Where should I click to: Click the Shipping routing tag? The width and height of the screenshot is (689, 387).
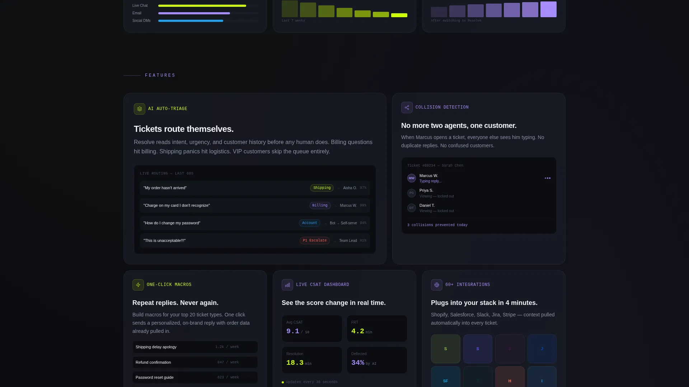click(322, 188)
